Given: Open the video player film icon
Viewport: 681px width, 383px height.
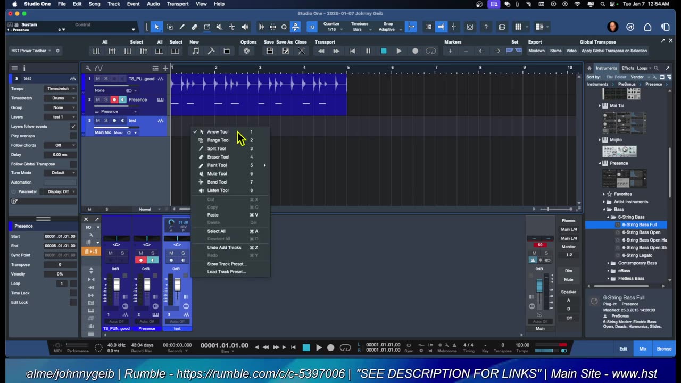Looking at the screenshot, I should pyautogui.click(x=502, y=27).
